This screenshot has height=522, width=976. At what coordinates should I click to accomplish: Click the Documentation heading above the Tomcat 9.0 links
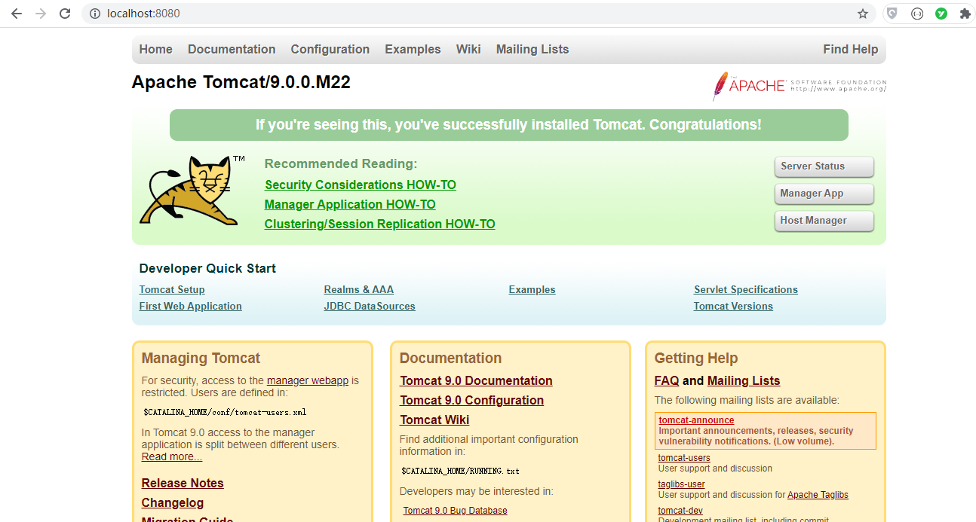[x=450, y=358]
